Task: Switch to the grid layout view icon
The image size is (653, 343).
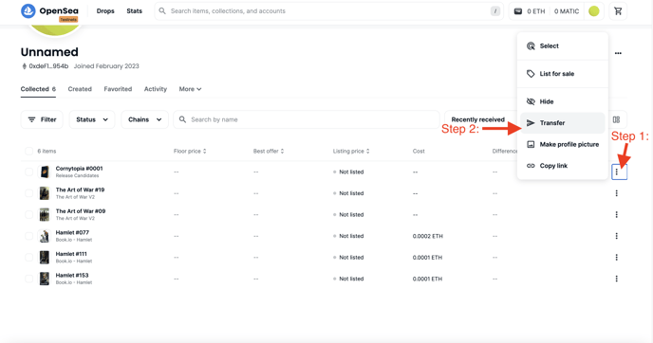Action: pos(616,119)
